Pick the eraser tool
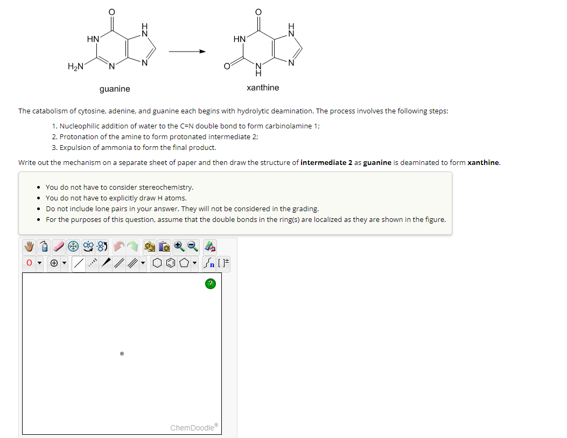This screenshot has height=438, width=567. tap(58, 246)
